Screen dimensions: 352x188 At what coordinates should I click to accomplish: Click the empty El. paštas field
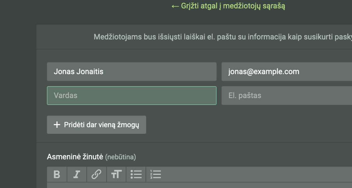coord(286,96)
